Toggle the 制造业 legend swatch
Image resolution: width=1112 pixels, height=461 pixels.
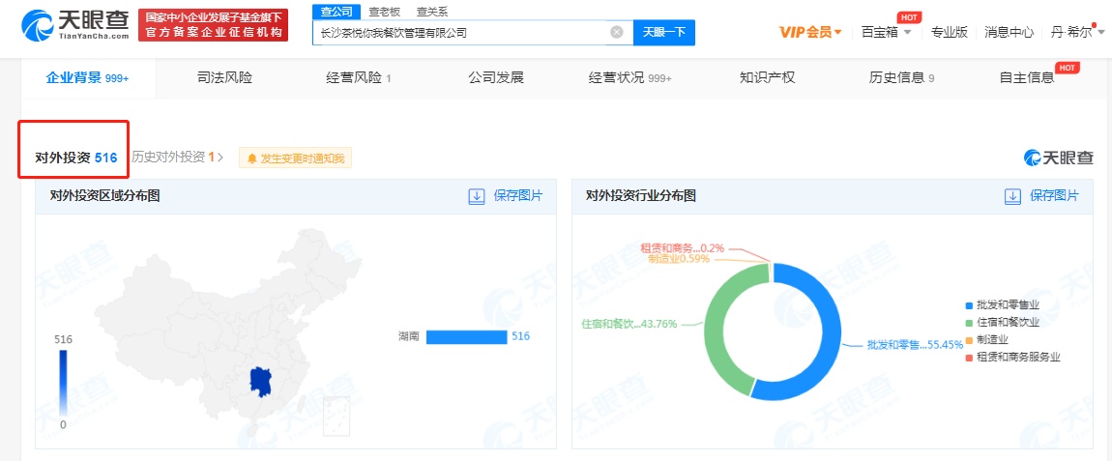click(969, 340)
